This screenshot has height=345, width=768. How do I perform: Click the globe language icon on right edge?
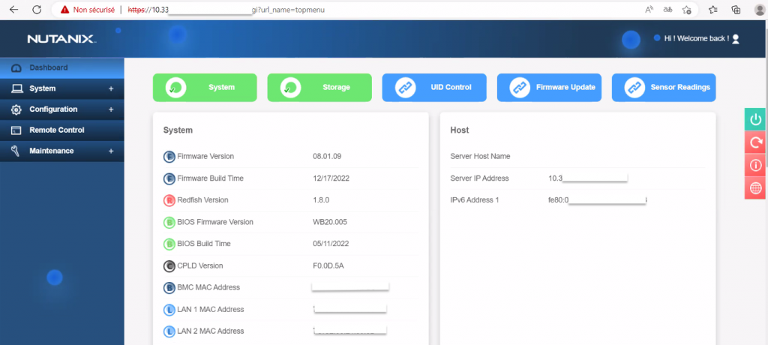coord(755,188)
